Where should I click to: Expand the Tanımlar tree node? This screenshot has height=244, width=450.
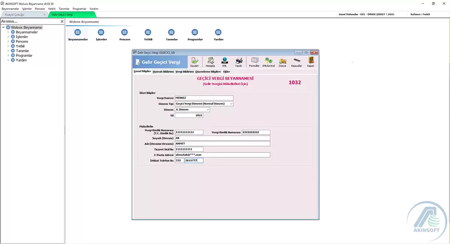pos(8,51)
